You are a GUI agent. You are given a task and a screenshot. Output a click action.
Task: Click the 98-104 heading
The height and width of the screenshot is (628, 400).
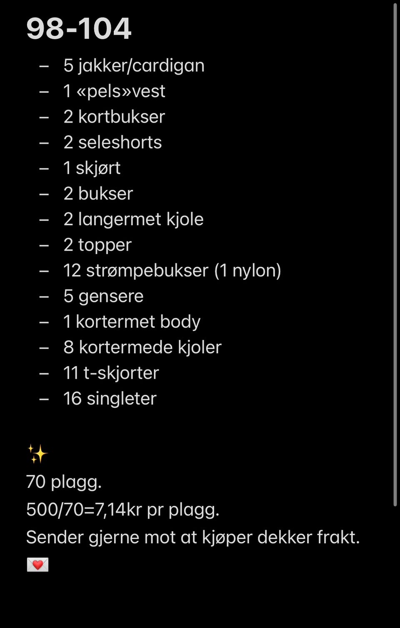(x=79, y=29)
